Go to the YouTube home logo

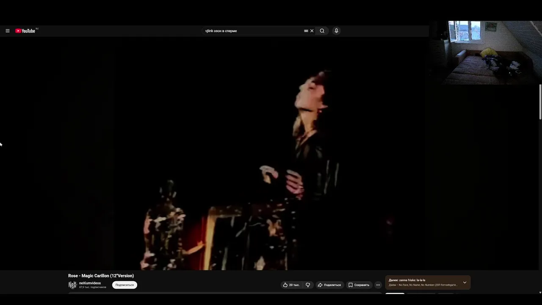[25, 31]
